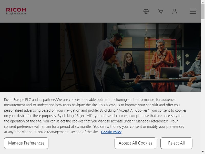205x154 pixels.
Task: Click the hero meeting photo banner
Action: coord(100,57)
